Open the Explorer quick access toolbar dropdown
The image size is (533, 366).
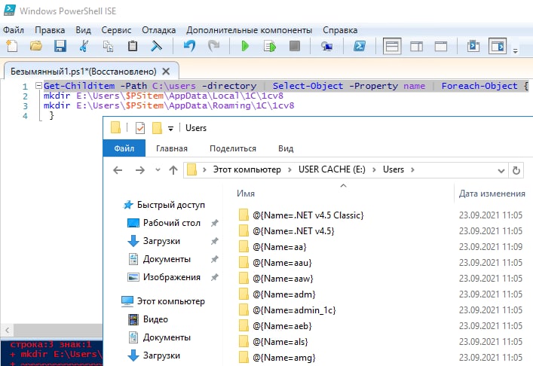170,128
